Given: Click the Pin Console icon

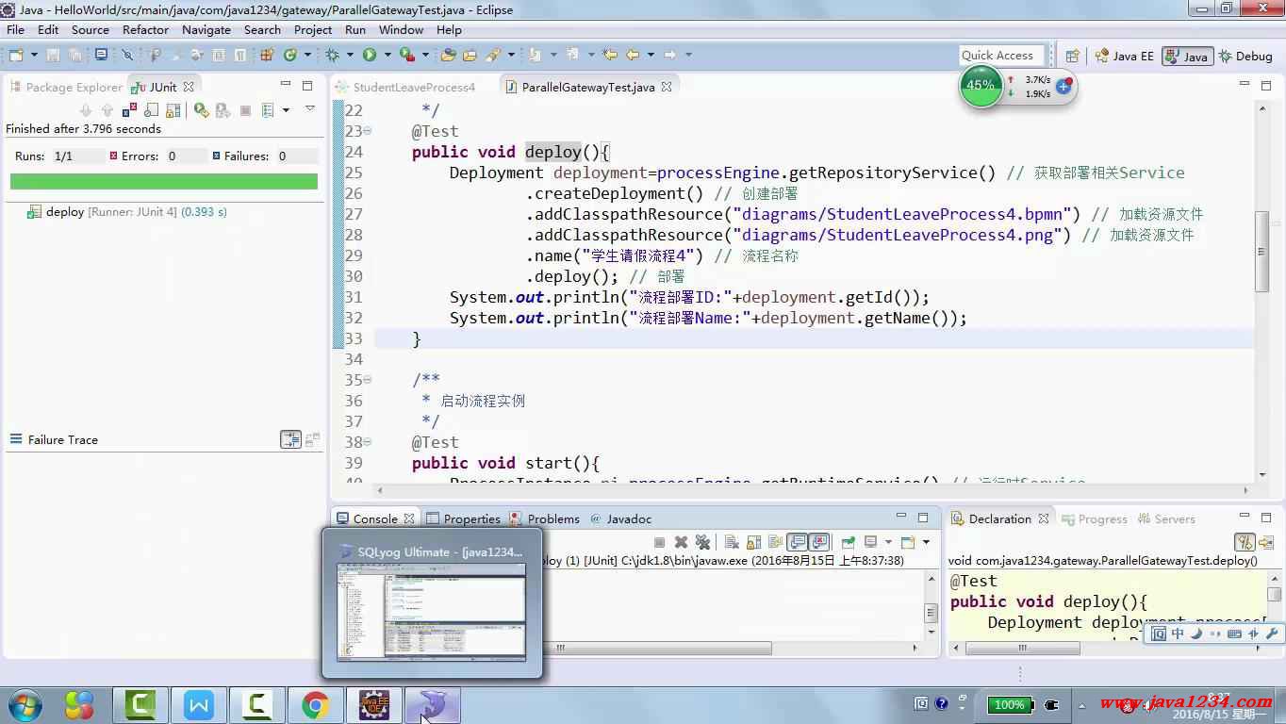Looking at the screenshot, I should [847, 542].
